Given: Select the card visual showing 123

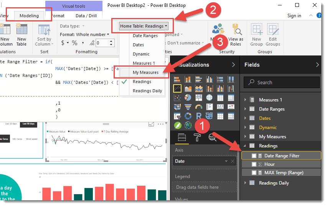Looking at the screenshot, I should coord(220,107).
